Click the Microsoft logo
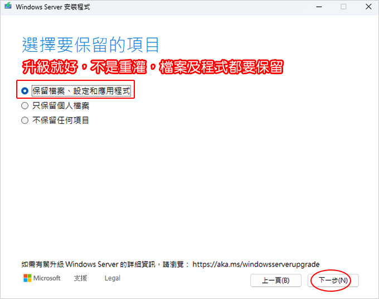Screen dimensions: 379x299 pyautogui.click(x=42, y=278)
